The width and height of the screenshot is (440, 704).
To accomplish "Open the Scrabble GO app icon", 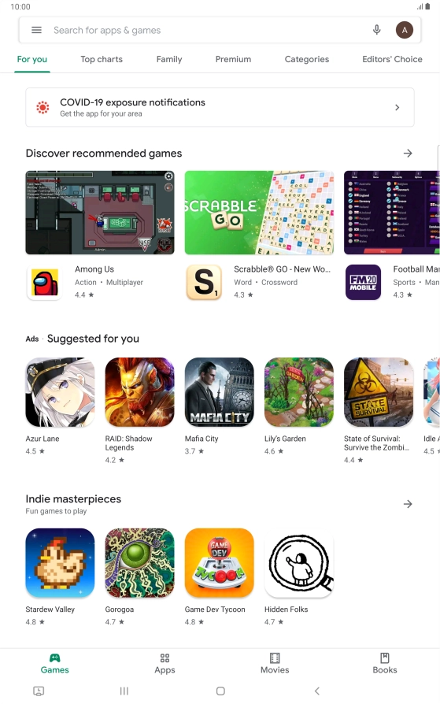I will tap(204, 283).
